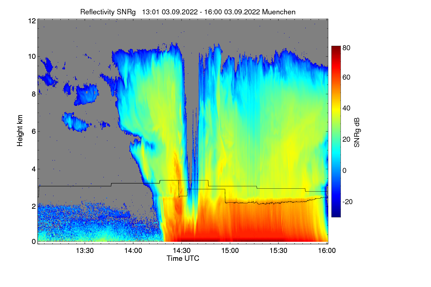Click the height axis label 0

(33, 241)
